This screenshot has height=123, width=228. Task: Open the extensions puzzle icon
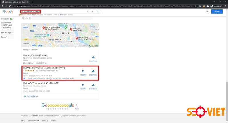[x=208, y=6]
